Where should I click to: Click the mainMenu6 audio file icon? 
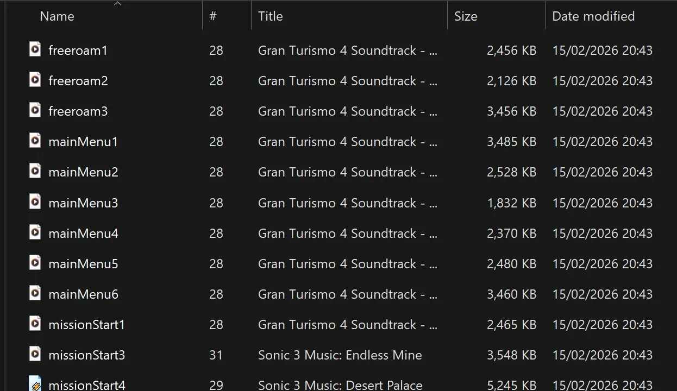(x=35, y=293)
